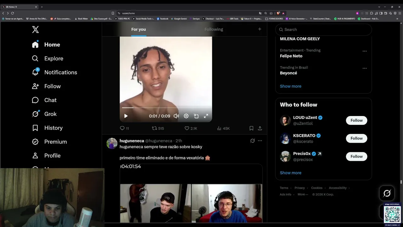Viewport: 403px width, 227px height.
Task: Open Grok from the sidebar
Action: 44,114
